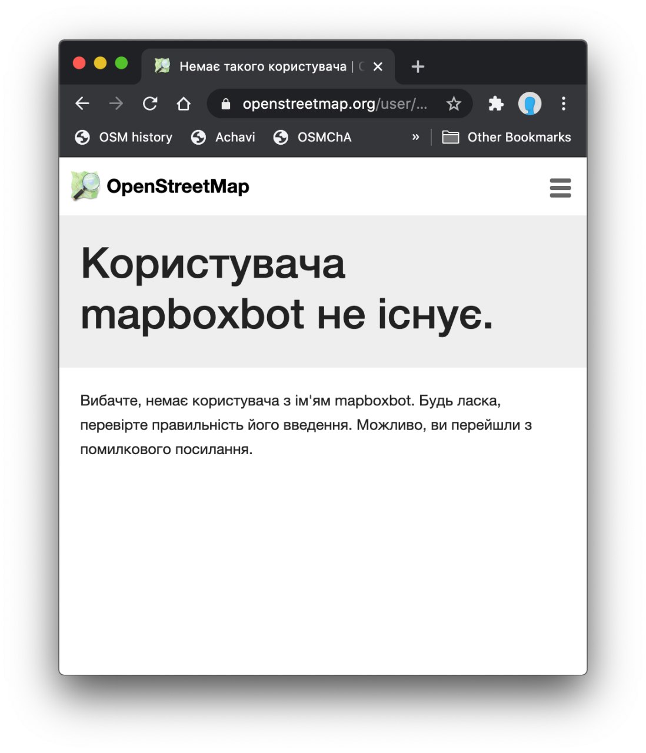The height and width of the screenshot is (753, 646).
Task: Bookmark this page with the star icon
Action: coord(454,104)
